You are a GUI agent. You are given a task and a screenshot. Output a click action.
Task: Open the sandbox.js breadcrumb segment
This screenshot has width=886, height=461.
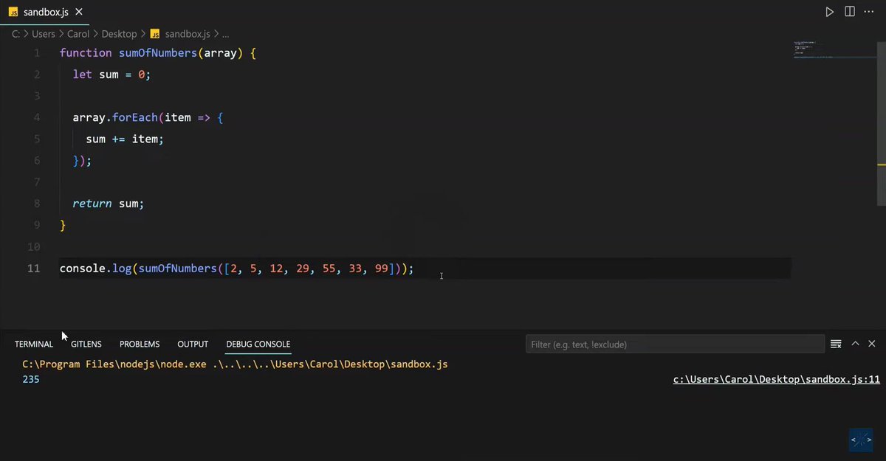(188, 34)
